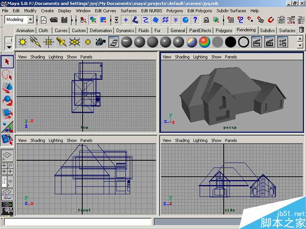Click the Save Scene floppy icon

64,20
